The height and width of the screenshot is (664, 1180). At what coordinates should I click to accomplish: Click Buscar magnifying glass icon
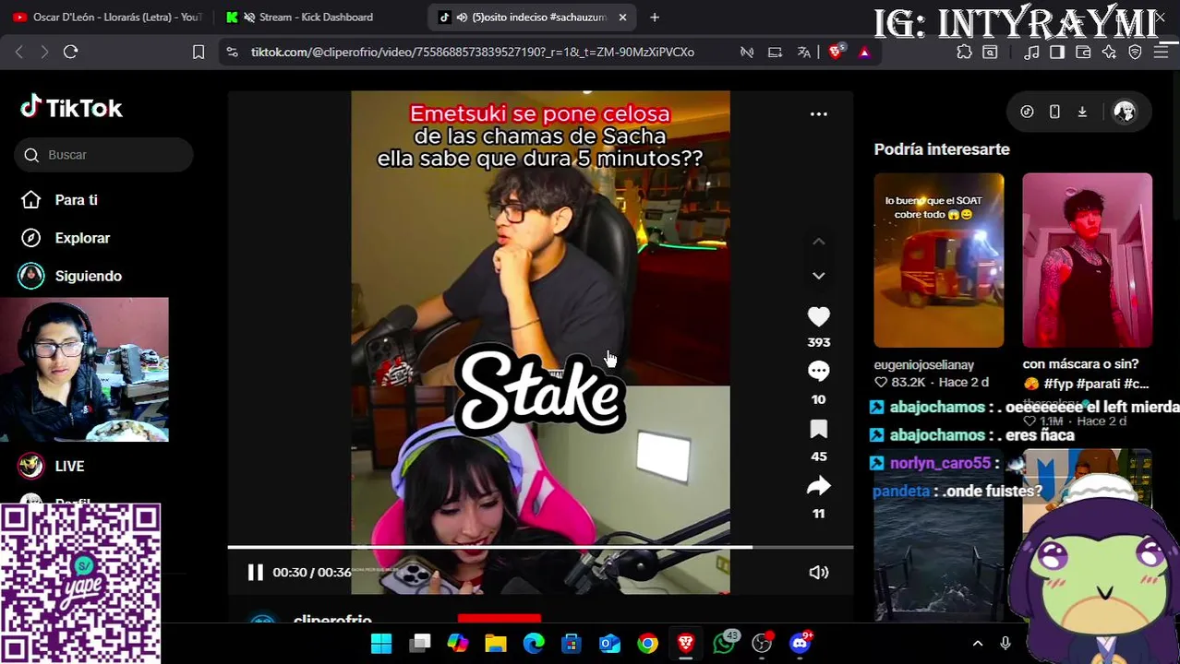click(31, 155)
